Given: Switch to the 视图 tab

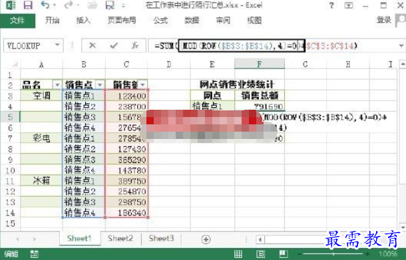Looking at the screenshot, I should 254,21.
